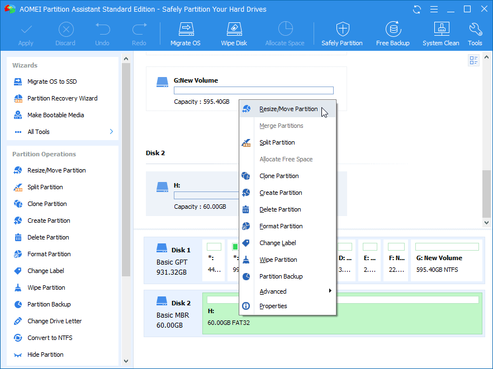This screenshot has height=369, width=493.
Task: Select Resize/Move Partition context menu entry
Action: [287, 109]
